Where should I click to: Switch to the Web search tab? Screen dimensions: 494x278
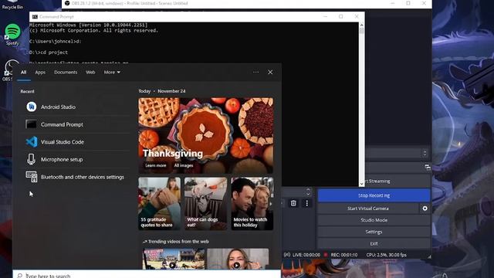[x=90, y=73]
